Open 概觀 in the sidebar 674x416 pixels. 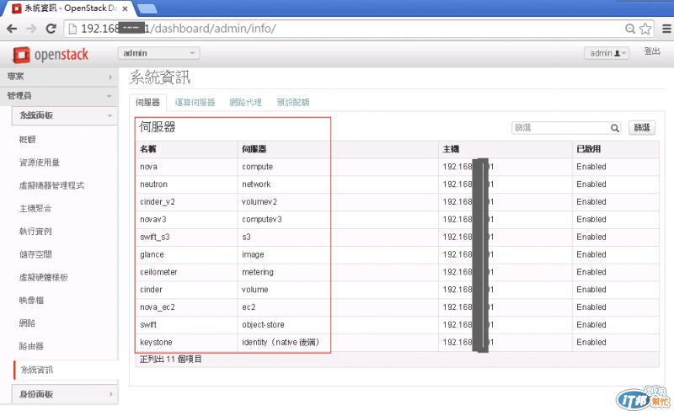tap(28, 140)
